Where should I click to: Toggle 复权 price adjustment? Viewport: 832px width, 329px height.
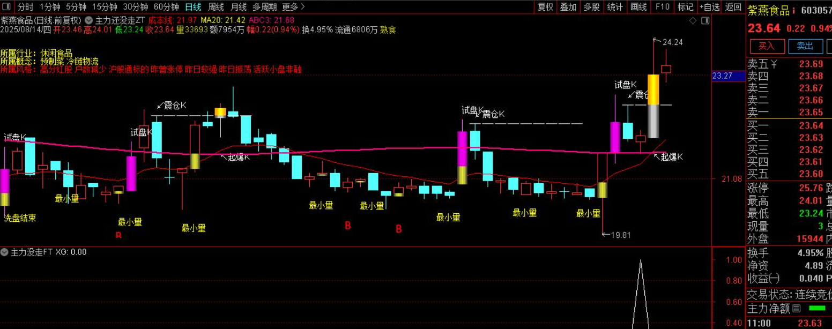tap(545, 7)
